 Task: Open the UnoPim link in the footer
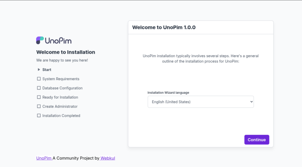point(44,158)
